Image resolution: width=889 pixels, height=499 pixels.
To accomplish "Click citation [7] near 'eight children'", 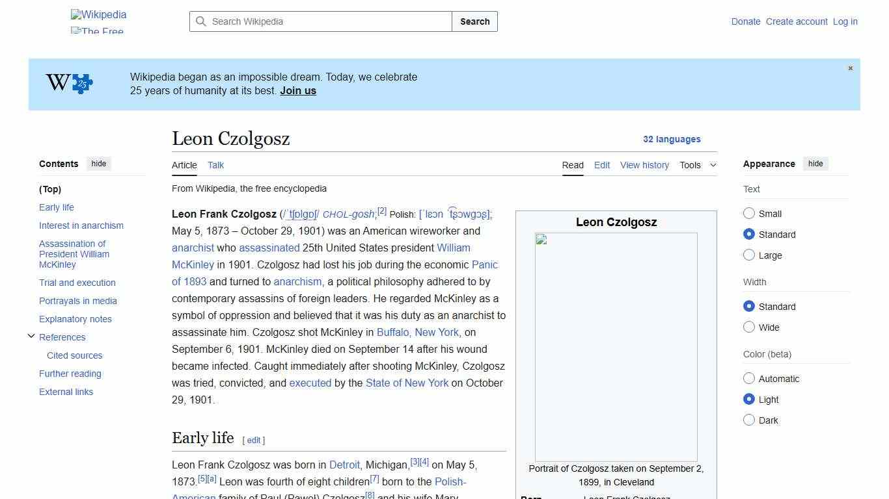I will 375,478.
